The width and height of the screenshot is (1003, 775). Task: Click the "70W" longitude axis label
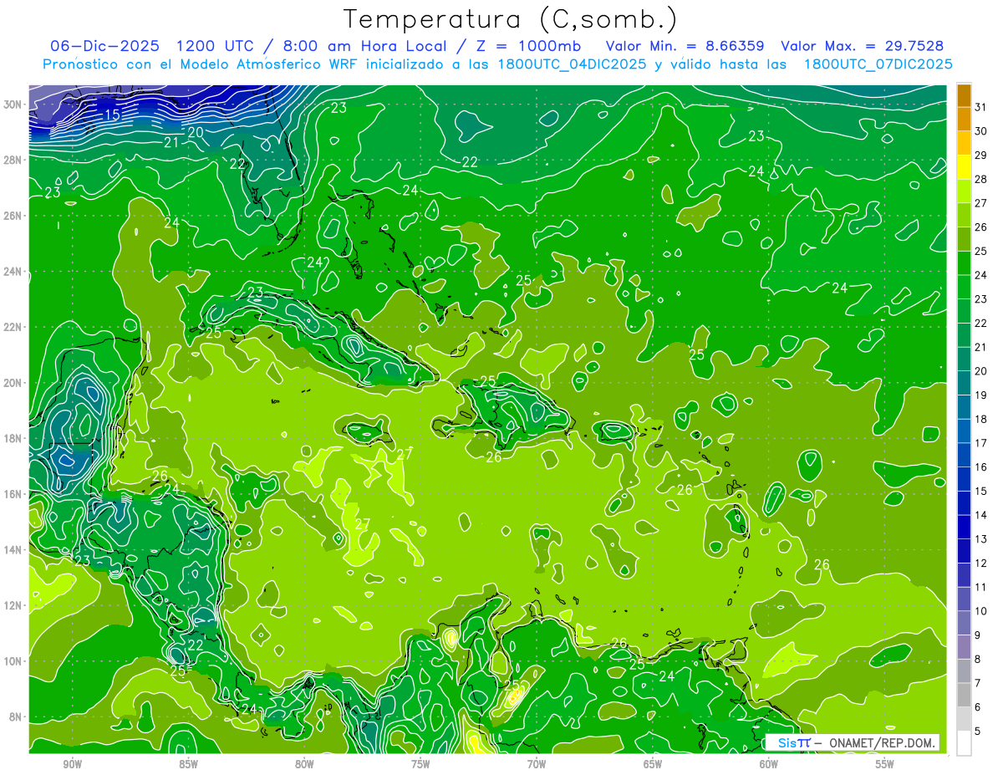tap(537, 764)
